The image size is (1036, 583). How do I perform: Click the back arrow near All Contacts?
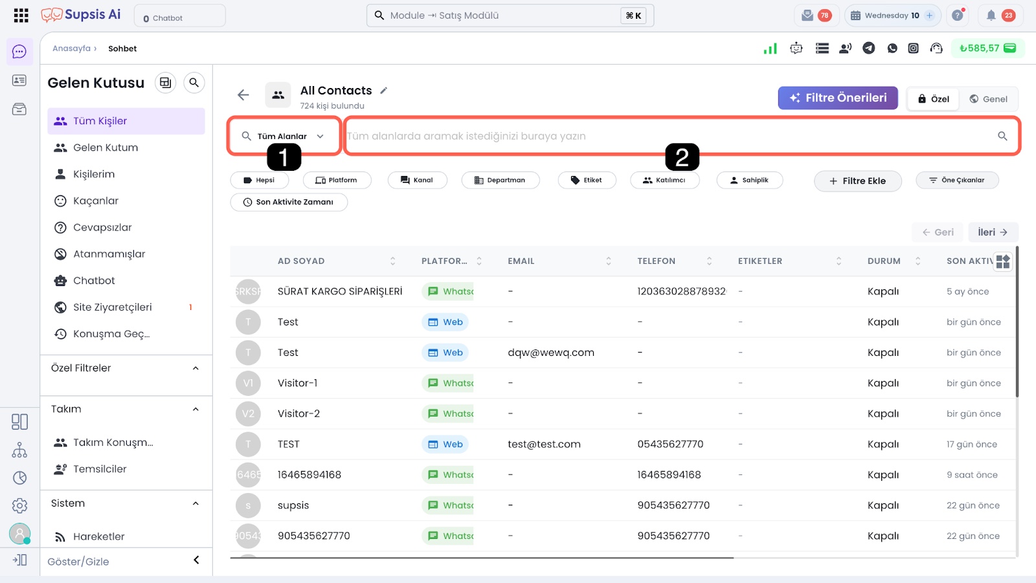pyautogui.click(x=243, y=95)
